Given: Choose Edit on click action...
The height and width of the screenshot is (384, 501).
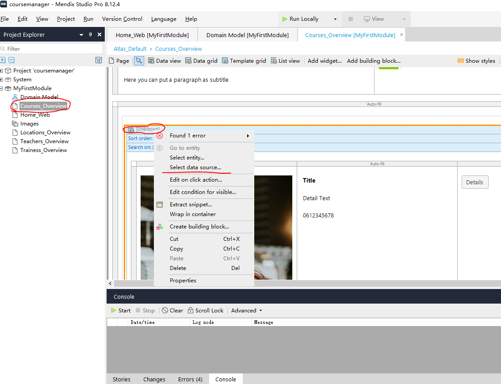Looking at the screenshot, I should pos(204,180).
